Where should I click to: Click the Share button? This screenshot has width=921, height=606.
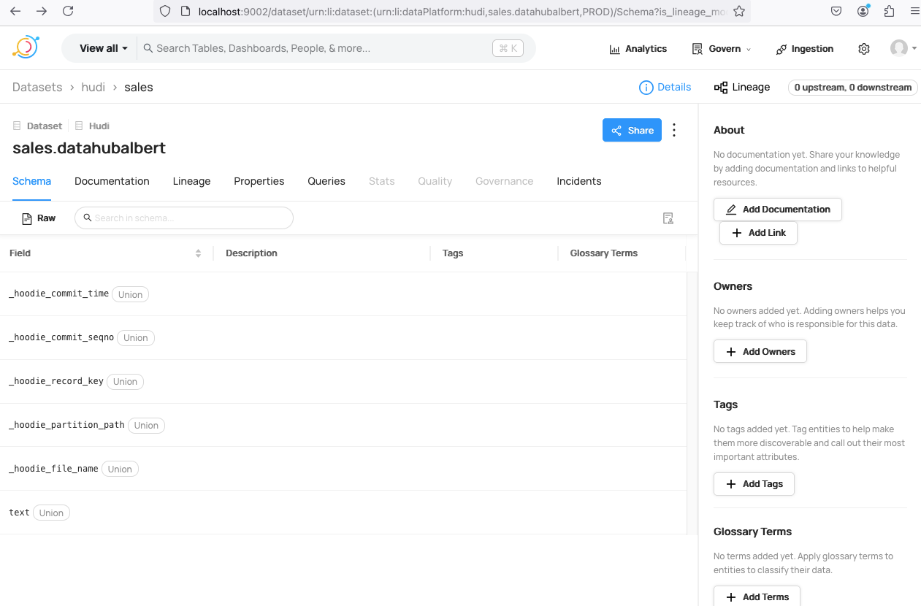pos(632,131)
